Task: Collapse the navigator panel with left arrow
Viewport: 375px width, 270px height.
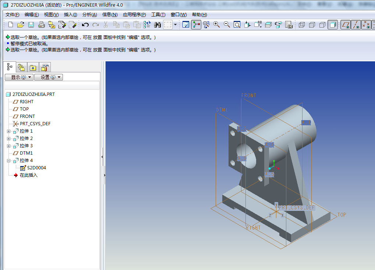Action: point(102,157)
